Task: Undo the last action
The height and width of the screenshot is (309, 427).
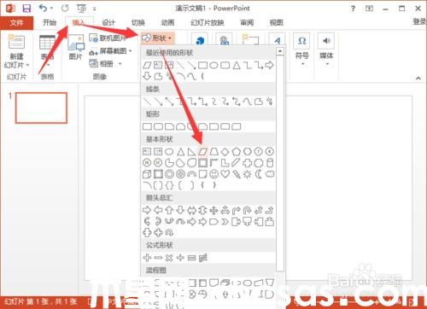Action: [44, 9]
